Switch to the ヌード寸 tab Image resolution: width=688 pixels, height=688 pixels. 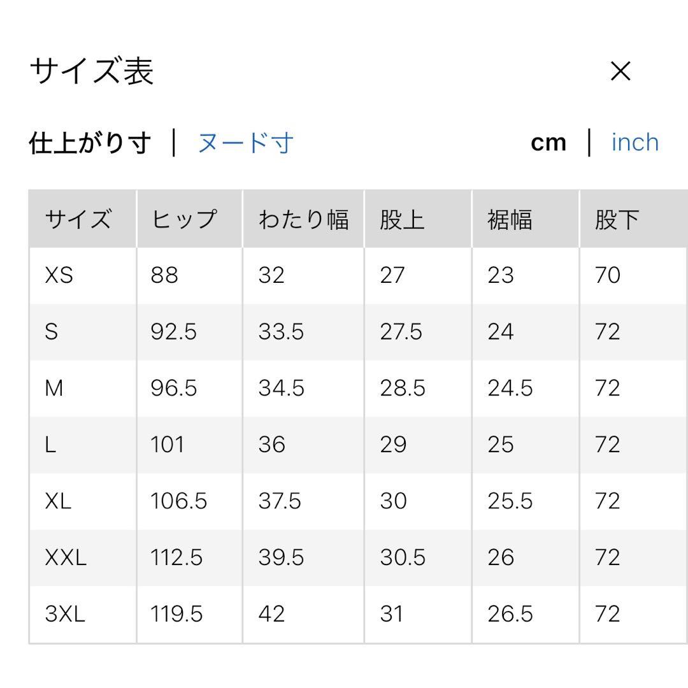point(245,143)
